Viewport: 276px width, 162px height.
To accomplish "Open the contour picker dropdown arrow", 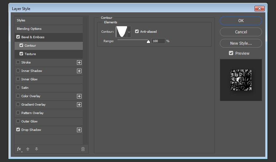I will point(129,32).
